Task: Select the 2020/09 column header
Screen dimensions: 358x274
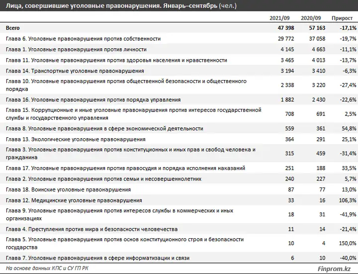Action: (x=311, y=18)
